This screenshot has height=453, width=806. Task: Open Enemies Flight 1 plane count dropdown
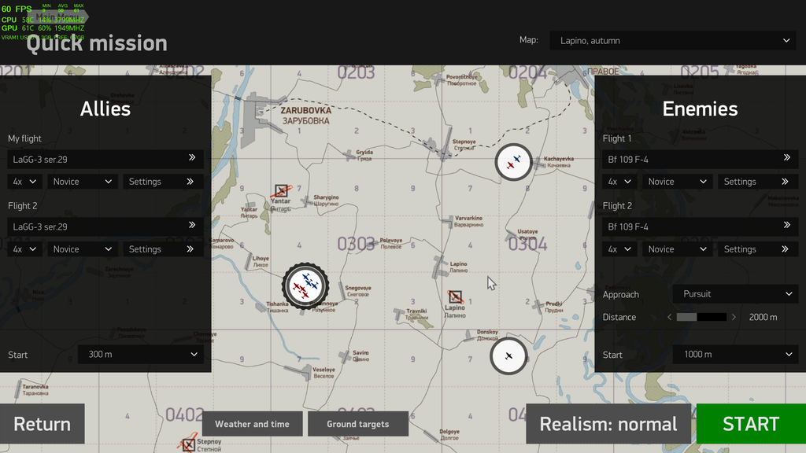[619, 182]
